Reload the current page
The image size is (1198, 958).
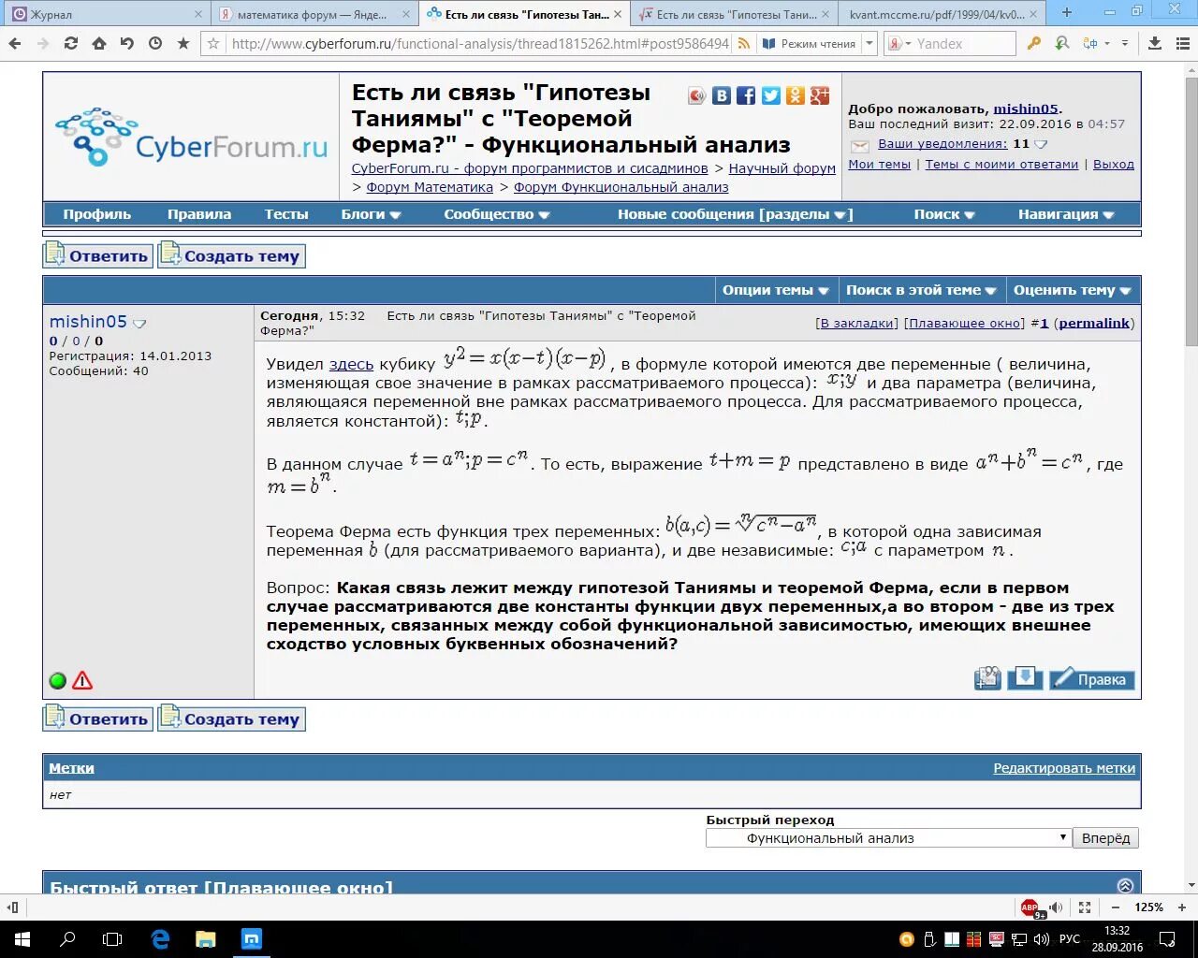(x=71, y=44)
